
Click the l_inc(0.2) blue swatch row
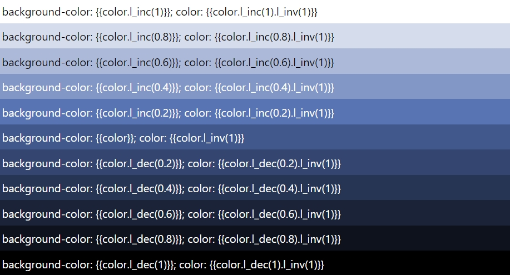255,112
